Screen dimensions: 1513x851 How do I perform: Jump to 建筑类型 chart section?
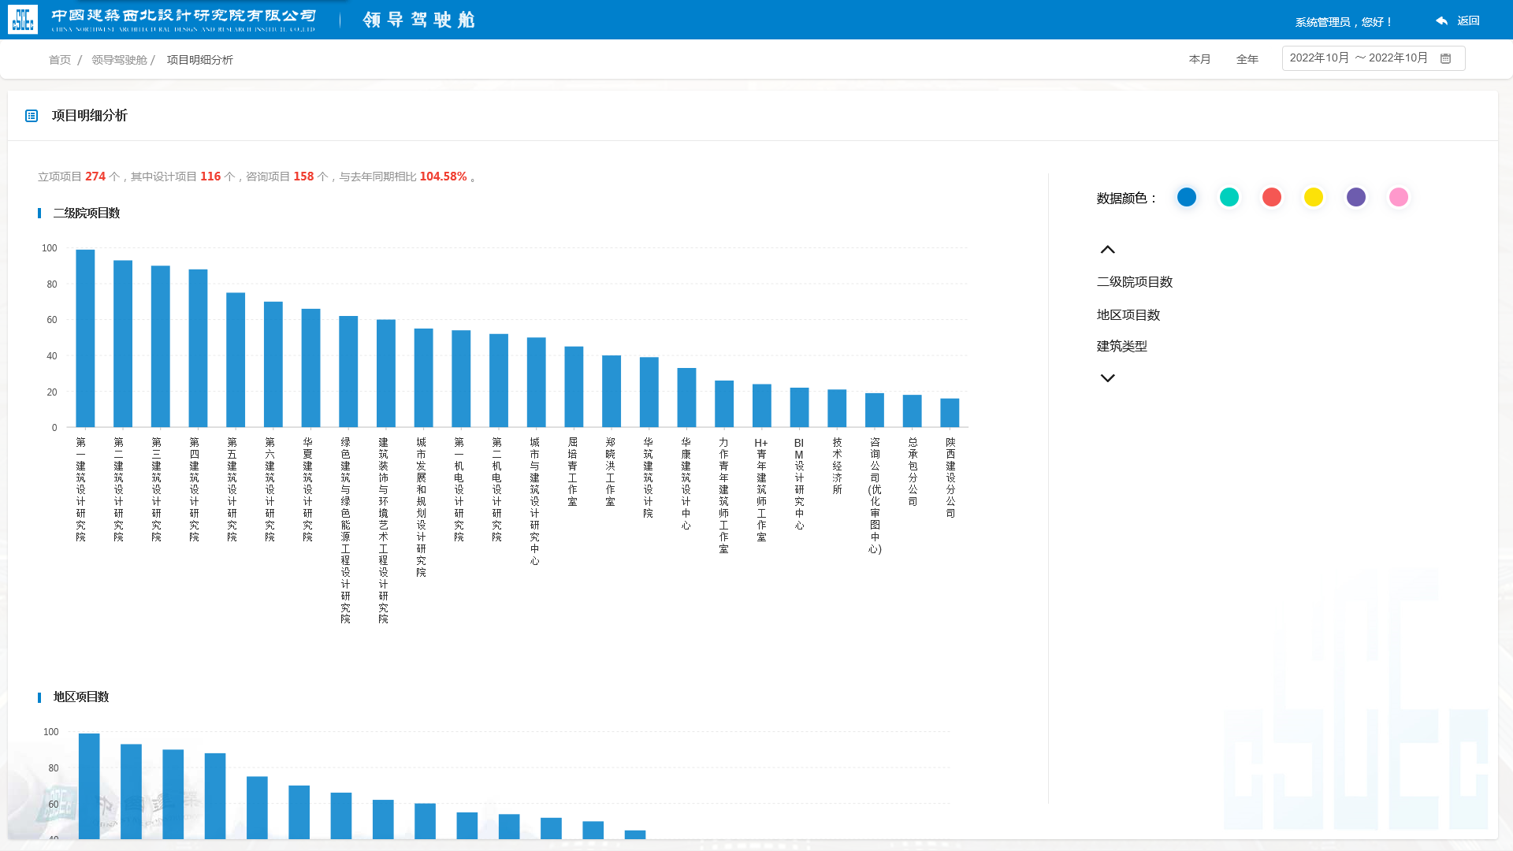point(1121,347)
